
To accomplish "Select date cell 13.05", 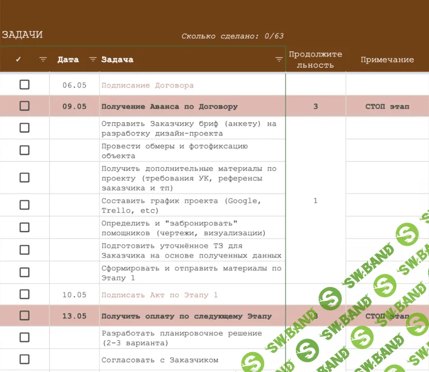I will [x=75, y=316].
